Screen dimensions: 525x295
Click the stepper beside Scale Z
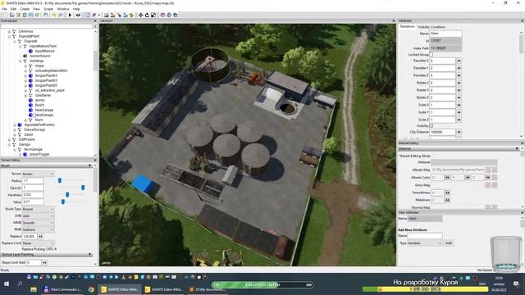click(459, 120)
